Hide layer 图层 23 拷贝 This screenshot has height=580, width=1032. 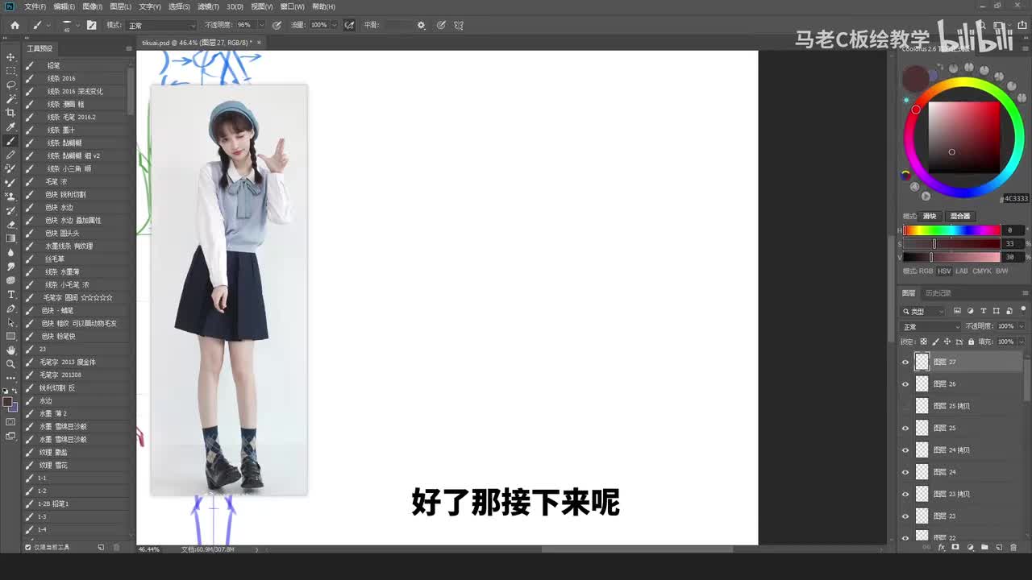click(905, 494)
